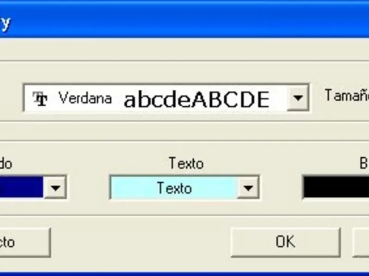The image size is (369, 276).
Task: Click the OK button
Action: pyautogui.click(x=286, y=242)
